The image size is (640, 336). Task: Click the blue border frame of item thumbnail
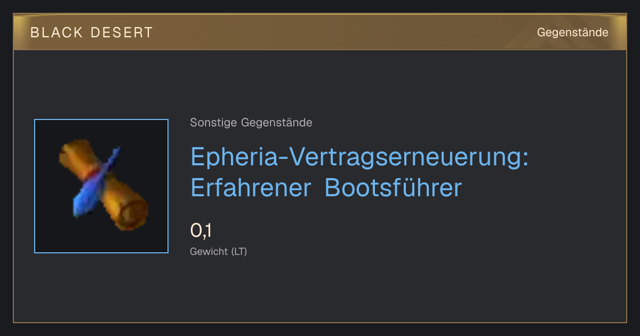click(x=101, y=186)
